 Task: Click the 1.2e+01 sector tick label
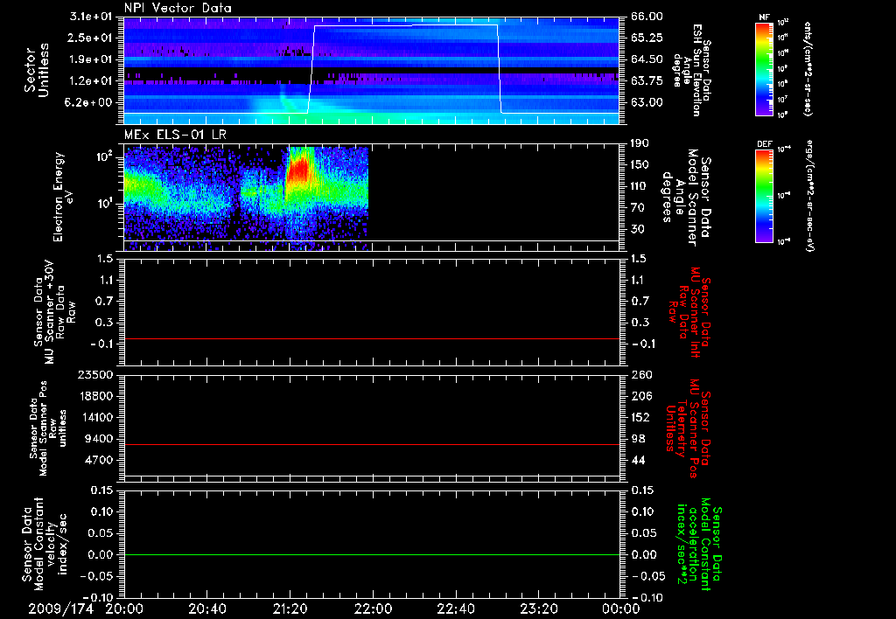(x=91, y=81)
